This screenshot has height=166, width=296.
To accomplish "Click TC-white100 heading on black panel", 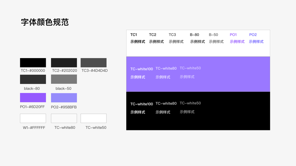I will click(141, 104).
